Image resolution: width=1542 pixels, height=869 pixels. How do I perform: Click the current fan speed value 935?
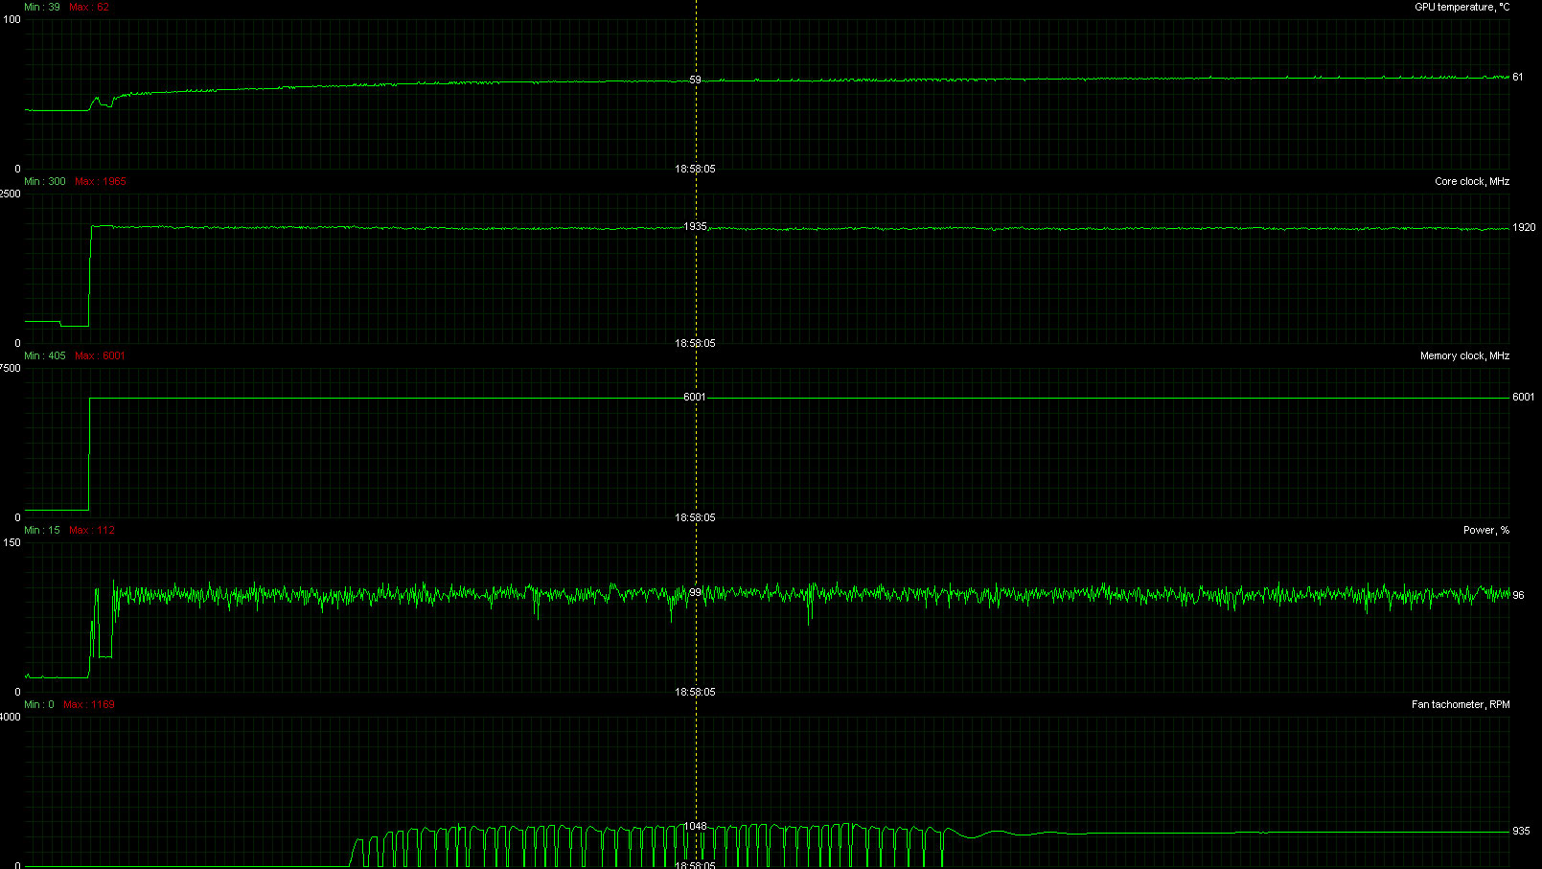tap(1521, 832)
